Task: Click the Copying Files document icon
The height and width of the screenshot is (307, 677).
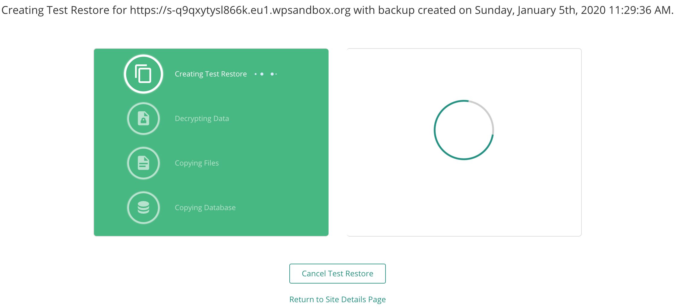Action: pos(143,163)
